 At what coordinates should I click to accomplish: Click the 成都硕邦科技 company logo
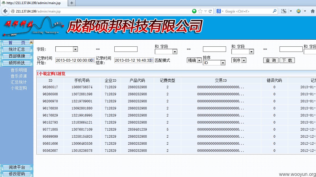[x=33, y=27]
